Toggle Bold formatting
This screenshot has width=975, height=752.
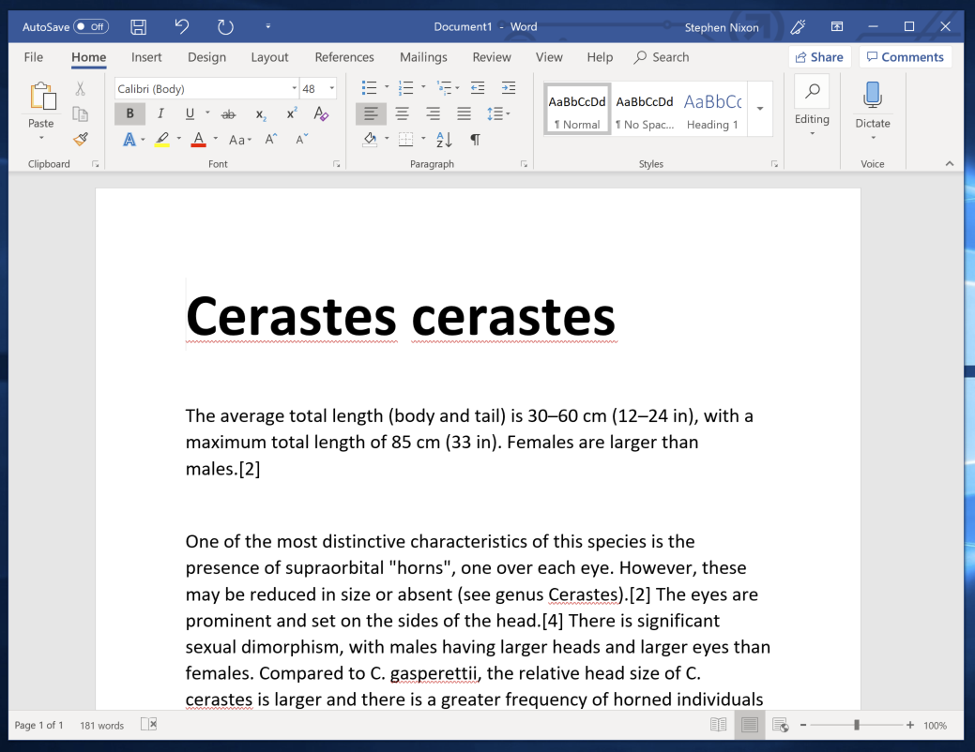(x=129, y=113)
